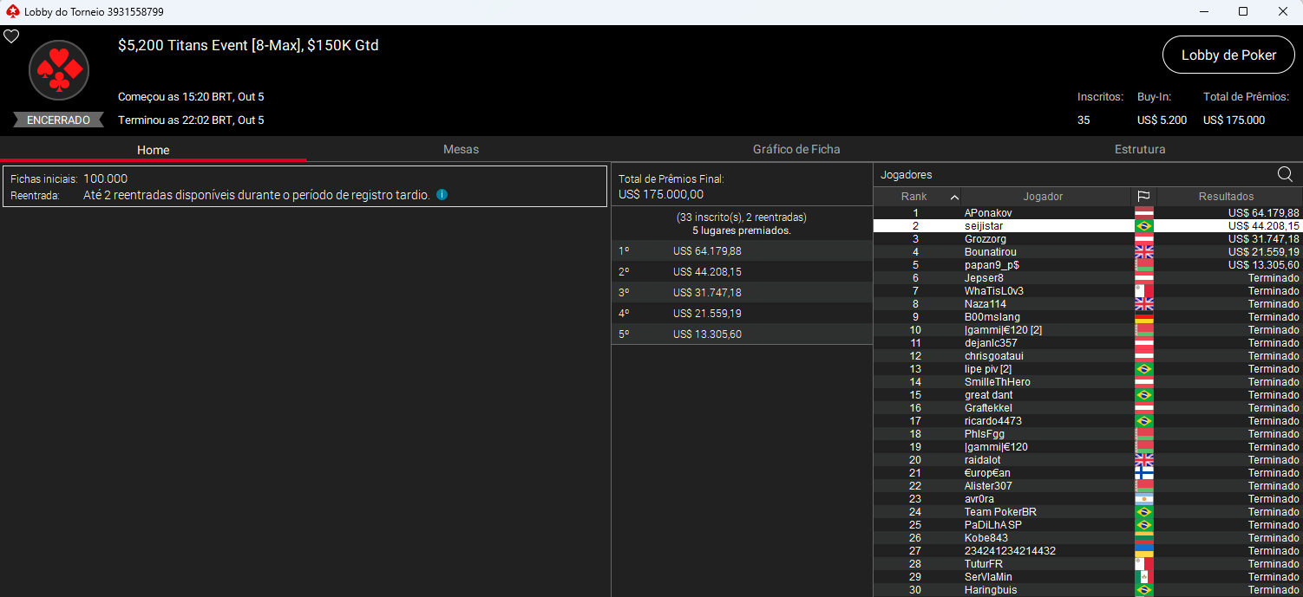The image size is (1303, 597).
Task: Open the player search magnifier
Action: click(1285, 173)
